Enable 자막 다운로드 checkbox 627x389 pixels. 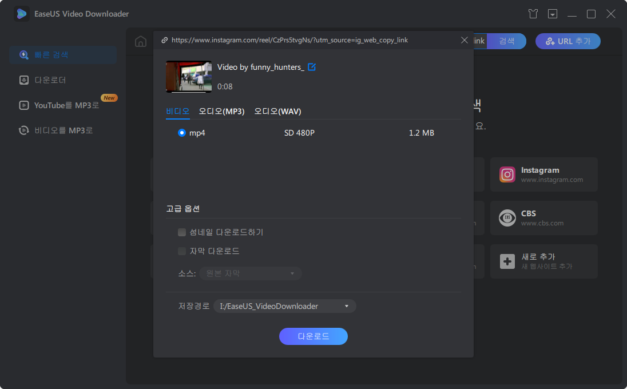[x=182, y=251]
